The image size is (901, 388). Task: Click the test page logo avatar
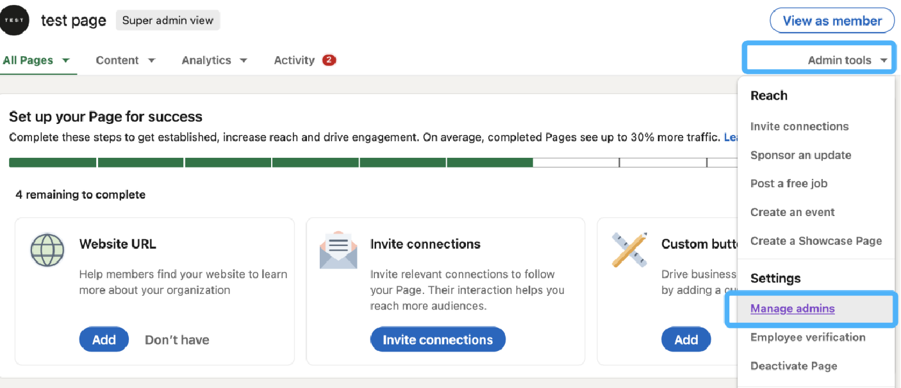(15, 20)
